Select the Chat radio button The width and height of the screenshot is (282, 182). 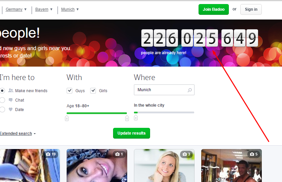coord(2,100)
